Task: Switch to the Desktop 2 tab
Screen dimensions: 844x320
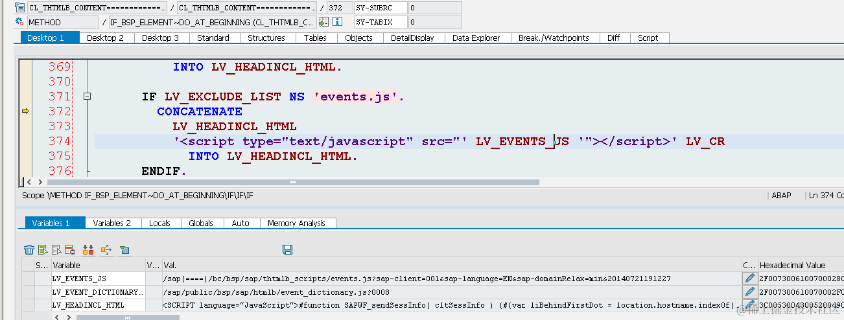Action: [x=106, y=38]
